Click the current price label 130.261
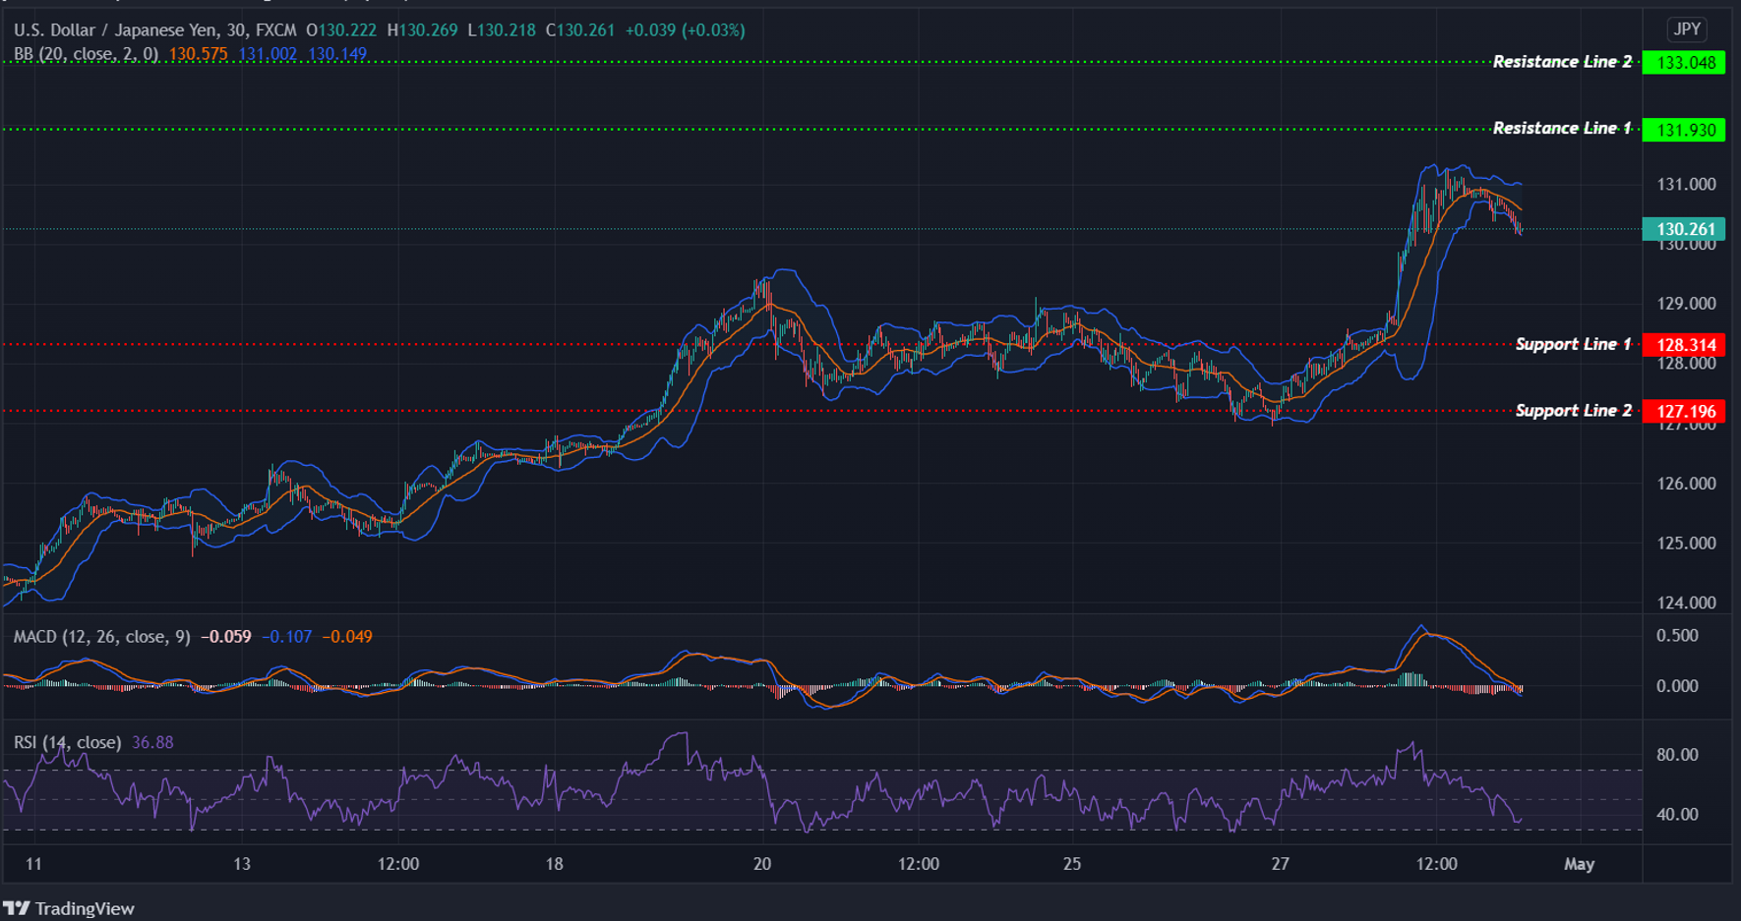Image resolution: width=1741 pixels, height=921 pixels. click(1683, 228)
